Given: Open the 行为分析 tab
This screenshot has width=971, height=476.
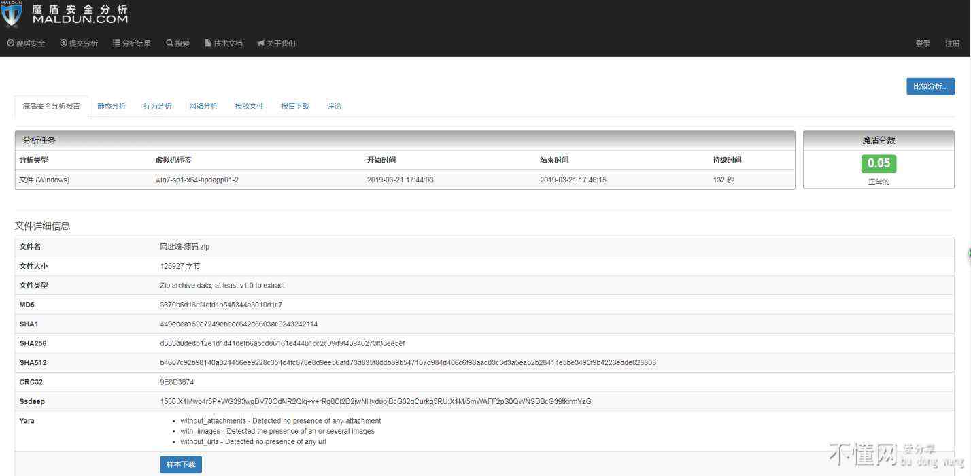Looking at the screenshot, I should [x=158, y=106].
